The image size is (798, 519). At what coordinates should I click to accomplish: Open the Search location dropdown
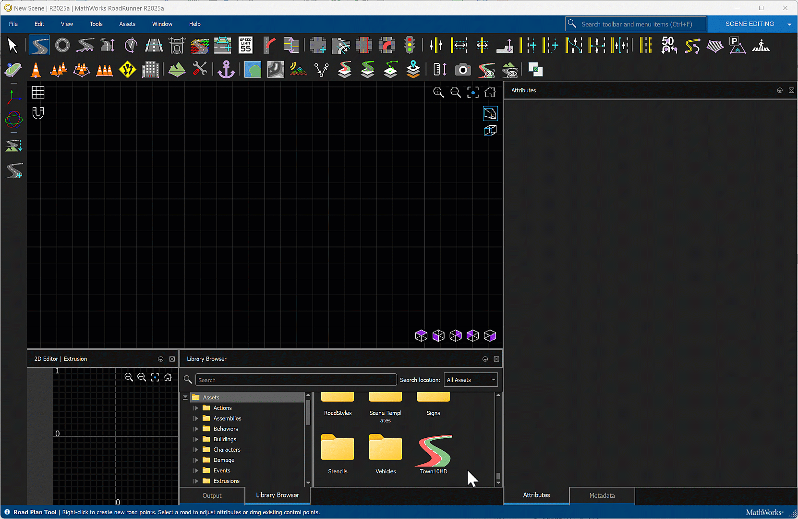pos(471,380)
